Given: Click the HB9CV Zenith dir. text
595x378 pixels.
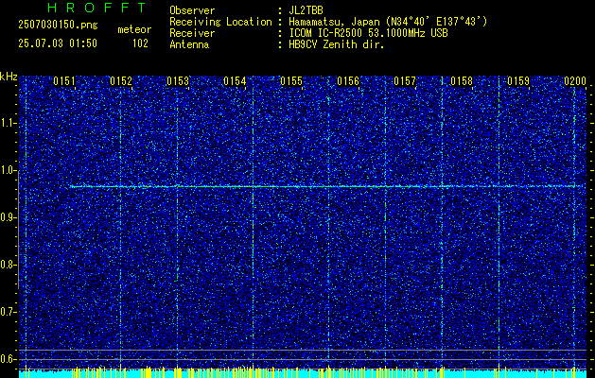Looking at the screenshot, I should tap(337, 44).
